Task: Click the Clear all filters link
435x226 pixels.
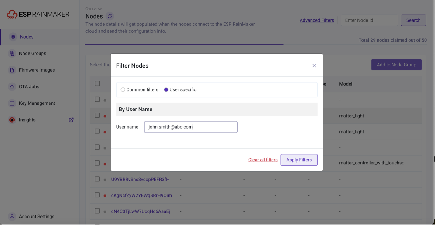Action: 263,160
